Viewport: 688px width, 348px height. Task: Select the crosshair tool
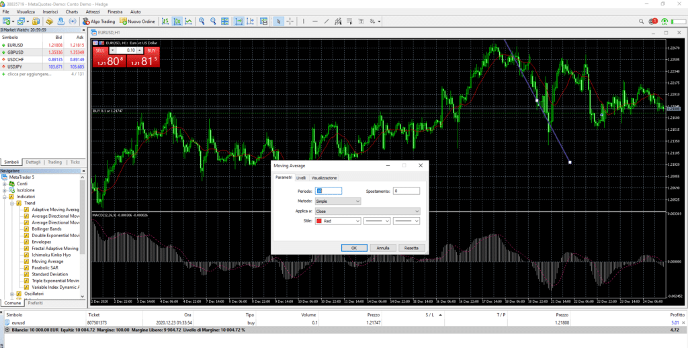pos(290,21)
